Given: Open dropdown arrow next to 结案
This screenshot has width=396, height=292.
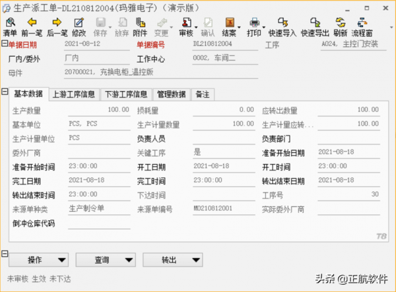Looking at the screenshot, I should [x=239, y=27].
